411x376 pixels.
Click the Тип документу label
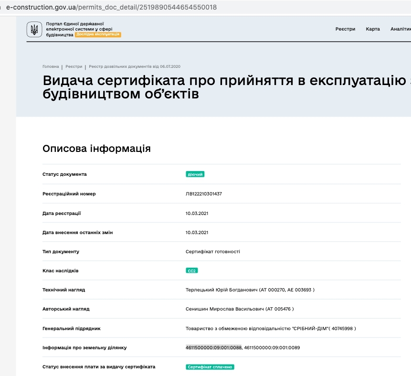pos(61,252)
